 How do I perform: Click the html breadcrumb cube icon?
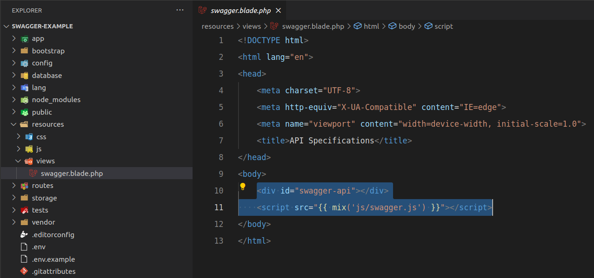click(x=357, y=26)
